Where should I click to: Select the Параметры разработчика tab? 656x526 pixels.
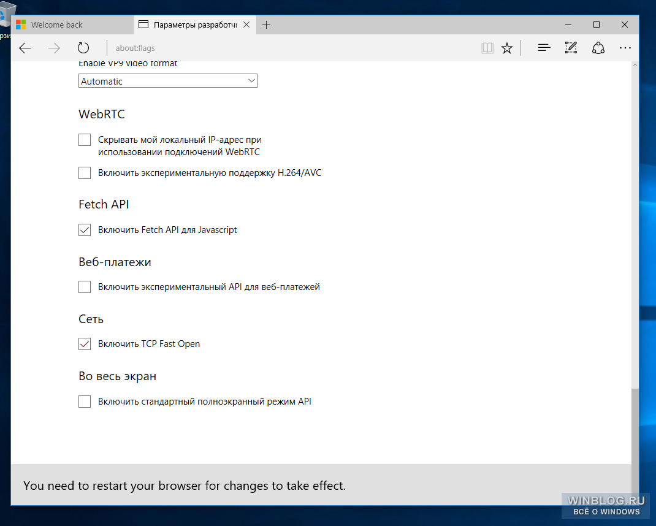(x=195, y=25)
